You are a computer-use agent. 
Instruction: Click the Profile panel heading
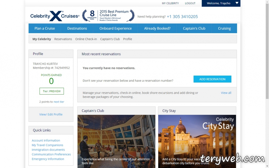[38, 54]
